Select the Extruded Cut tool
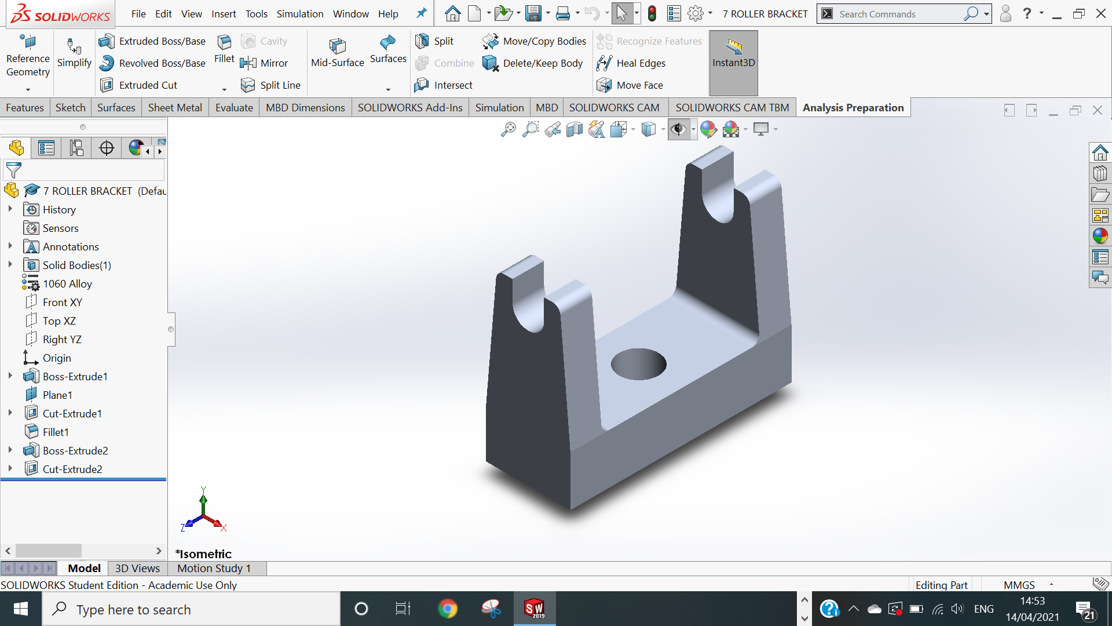 point(139,85)
